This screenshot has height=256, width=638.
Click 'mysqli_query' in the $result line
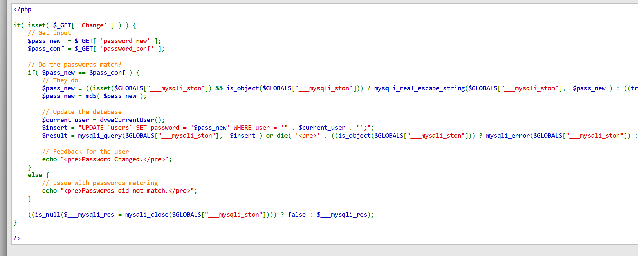tap(100, 136)
